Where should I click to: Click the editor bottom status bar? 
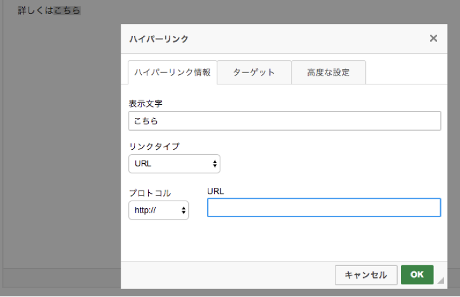coord(60,277)
